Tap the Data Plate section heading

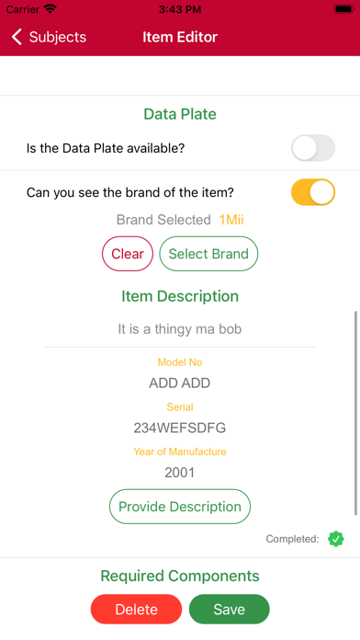180,114
